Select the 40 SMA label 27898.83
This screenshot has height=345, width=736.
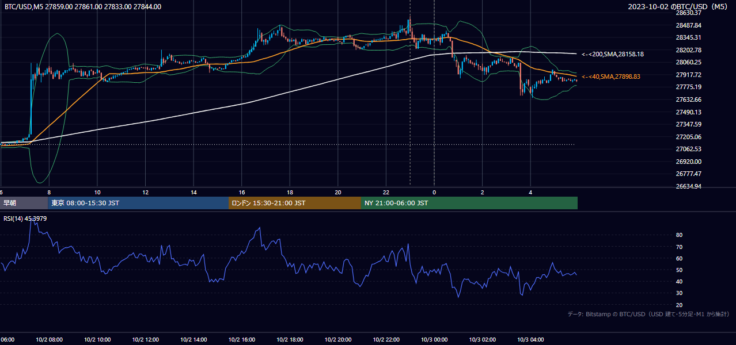pyautogui.click(x=611, y=76)
